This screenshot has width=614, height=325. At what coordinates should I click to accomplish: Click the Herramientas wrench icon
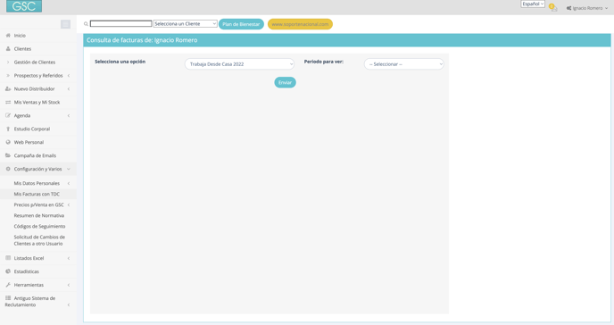point(8,285)
